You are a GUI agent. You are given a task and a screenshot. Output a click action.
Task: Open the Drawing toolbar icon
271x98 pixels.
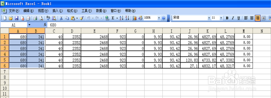(x=140, y=18)
